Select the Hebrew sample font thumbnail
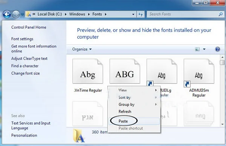 tap(88, 114)
